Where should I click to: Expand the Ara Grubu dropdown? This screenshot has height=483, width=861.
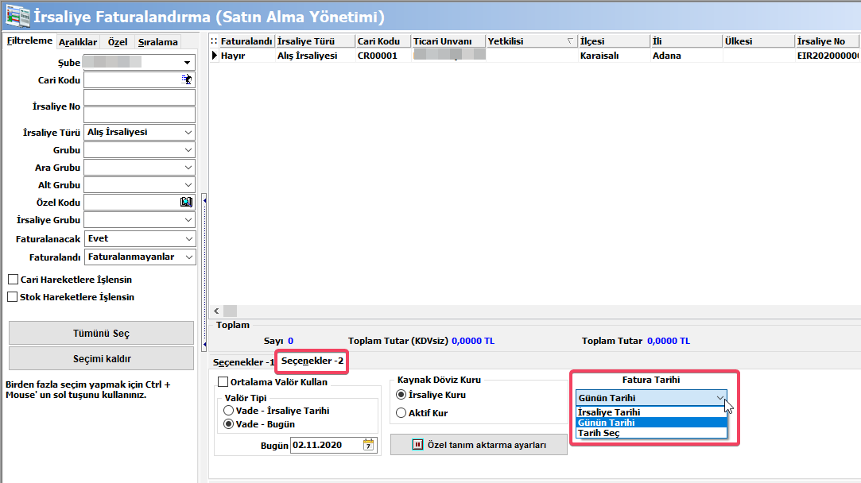(188, 168)
